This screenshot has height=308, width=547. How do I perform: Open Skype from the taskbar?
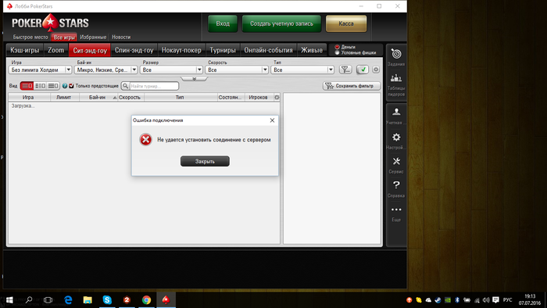click(107, 299)
